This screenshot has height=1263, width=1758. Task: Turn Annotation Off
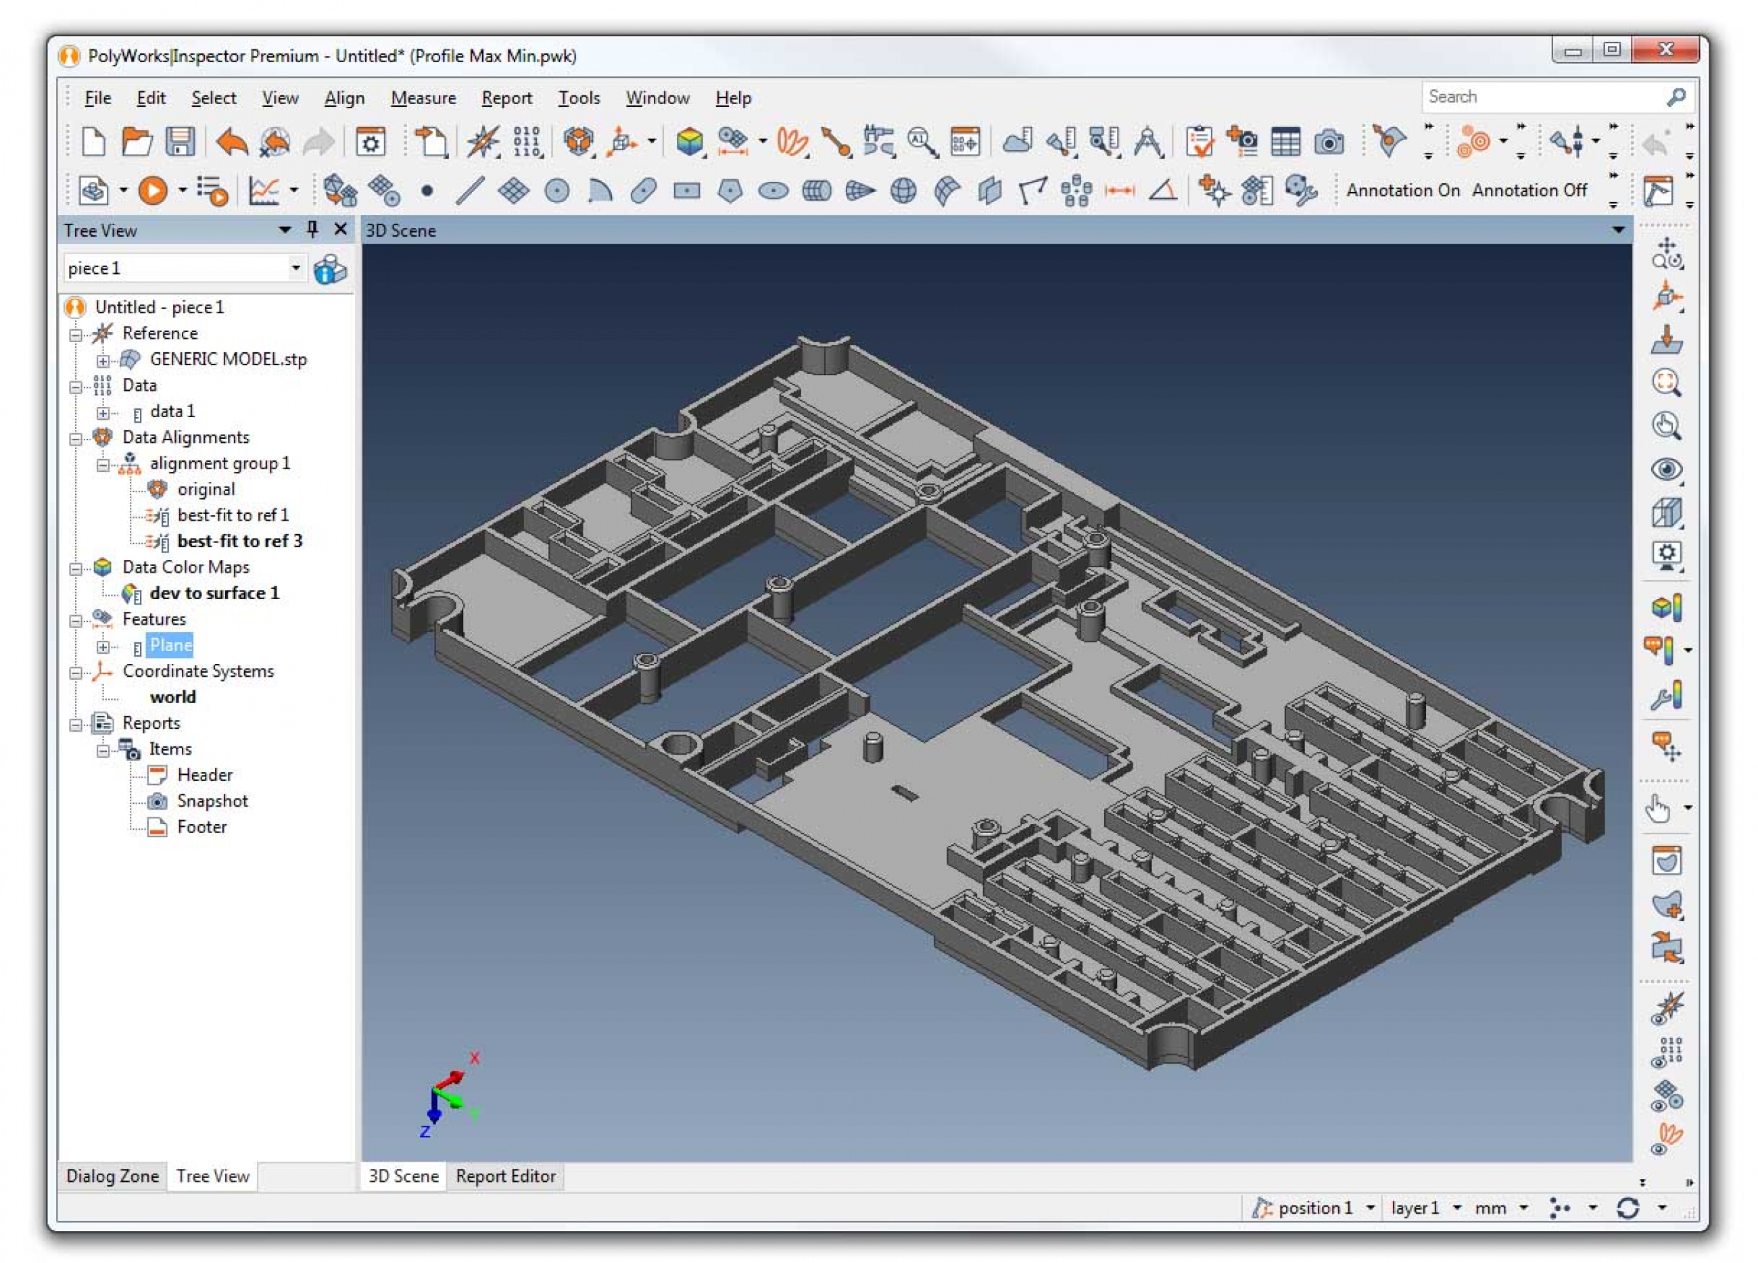[x=1529, y=190]
